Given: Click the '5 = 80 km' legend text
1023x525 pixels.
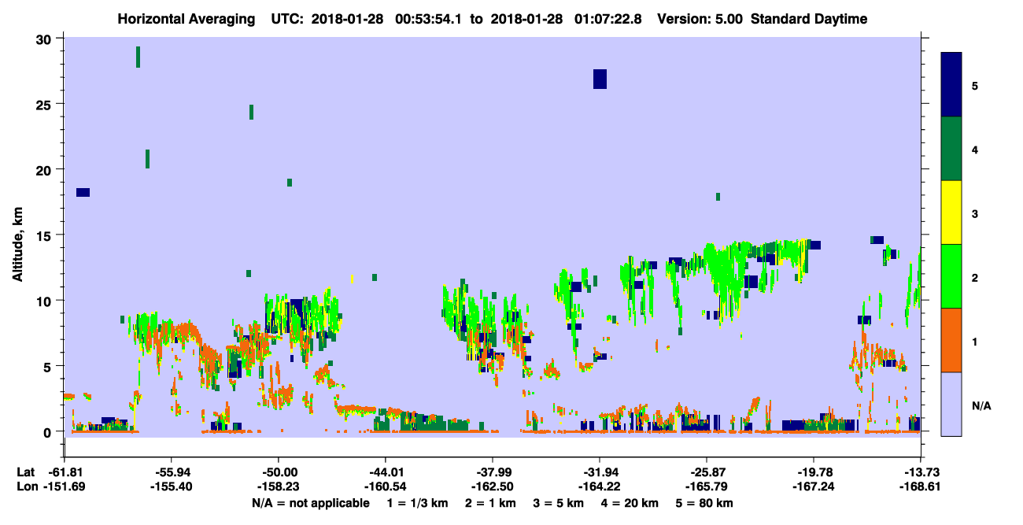Looking at the screenshot, I should click(x=704, y=503).
